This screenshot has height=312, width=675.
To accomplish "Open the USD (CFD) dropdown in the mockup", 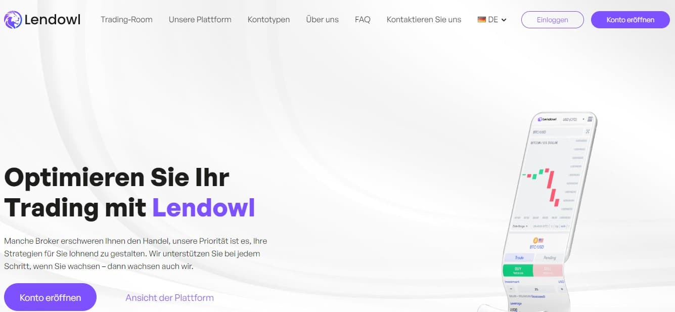I will coord(570,119).
